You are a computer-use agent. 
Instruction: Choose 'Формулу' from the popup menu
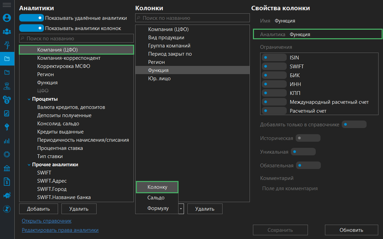coord(158,208)
